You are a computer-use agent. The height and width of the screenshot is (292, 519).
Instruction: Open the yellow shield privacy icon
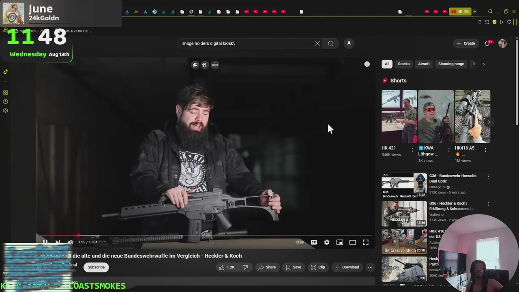click(x=494, y=22)
